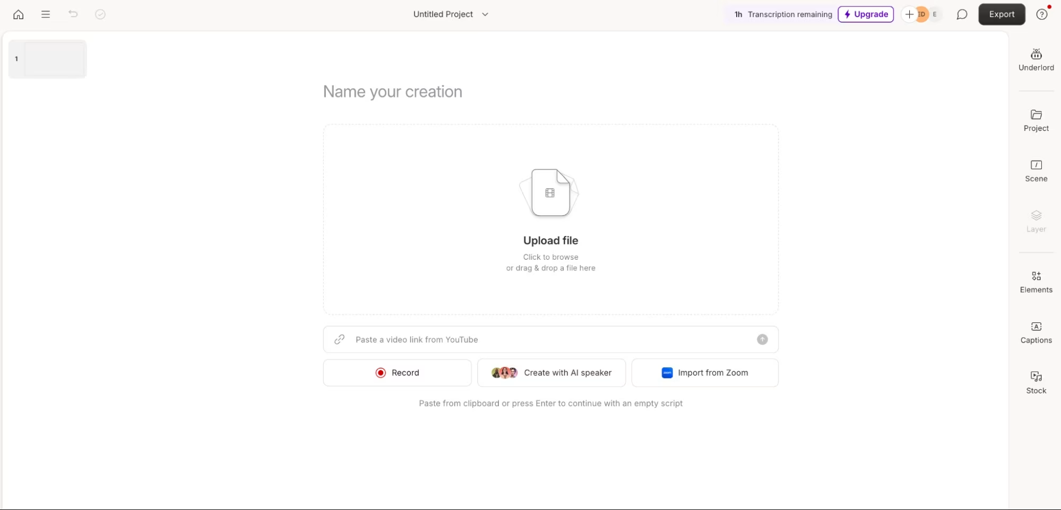Viewport: 1061px width, 510px height.
Task: Expand the Untitled Project title dropdown
Action: [485, 14]
